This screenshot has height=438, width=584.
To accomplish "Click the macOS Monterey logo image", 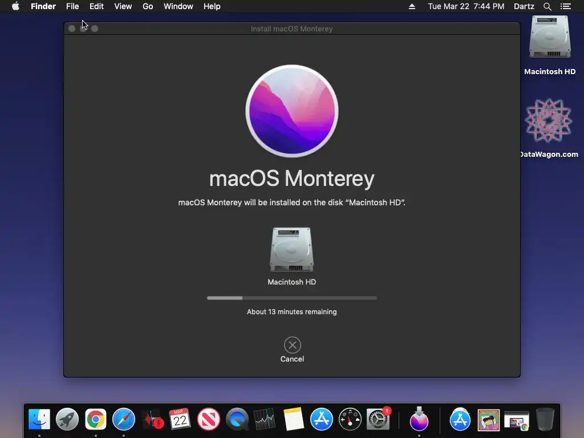I will tap(292, 111).
